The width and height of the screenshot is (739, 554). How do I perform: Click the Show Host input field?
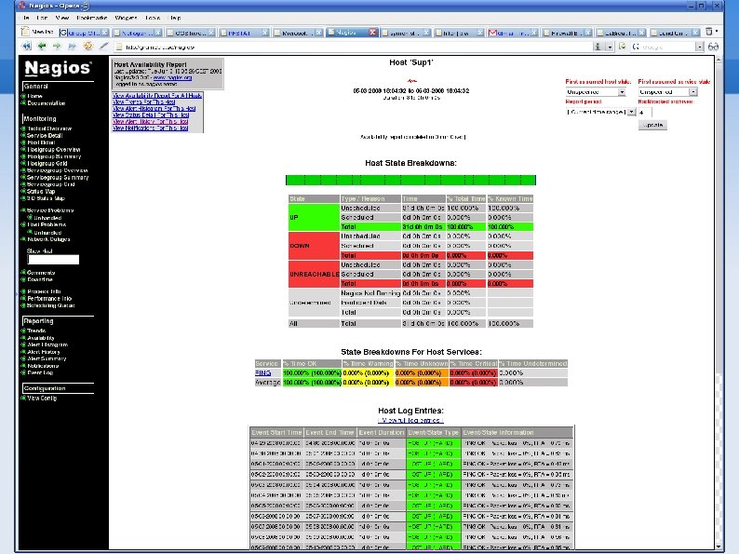[53, 260]
